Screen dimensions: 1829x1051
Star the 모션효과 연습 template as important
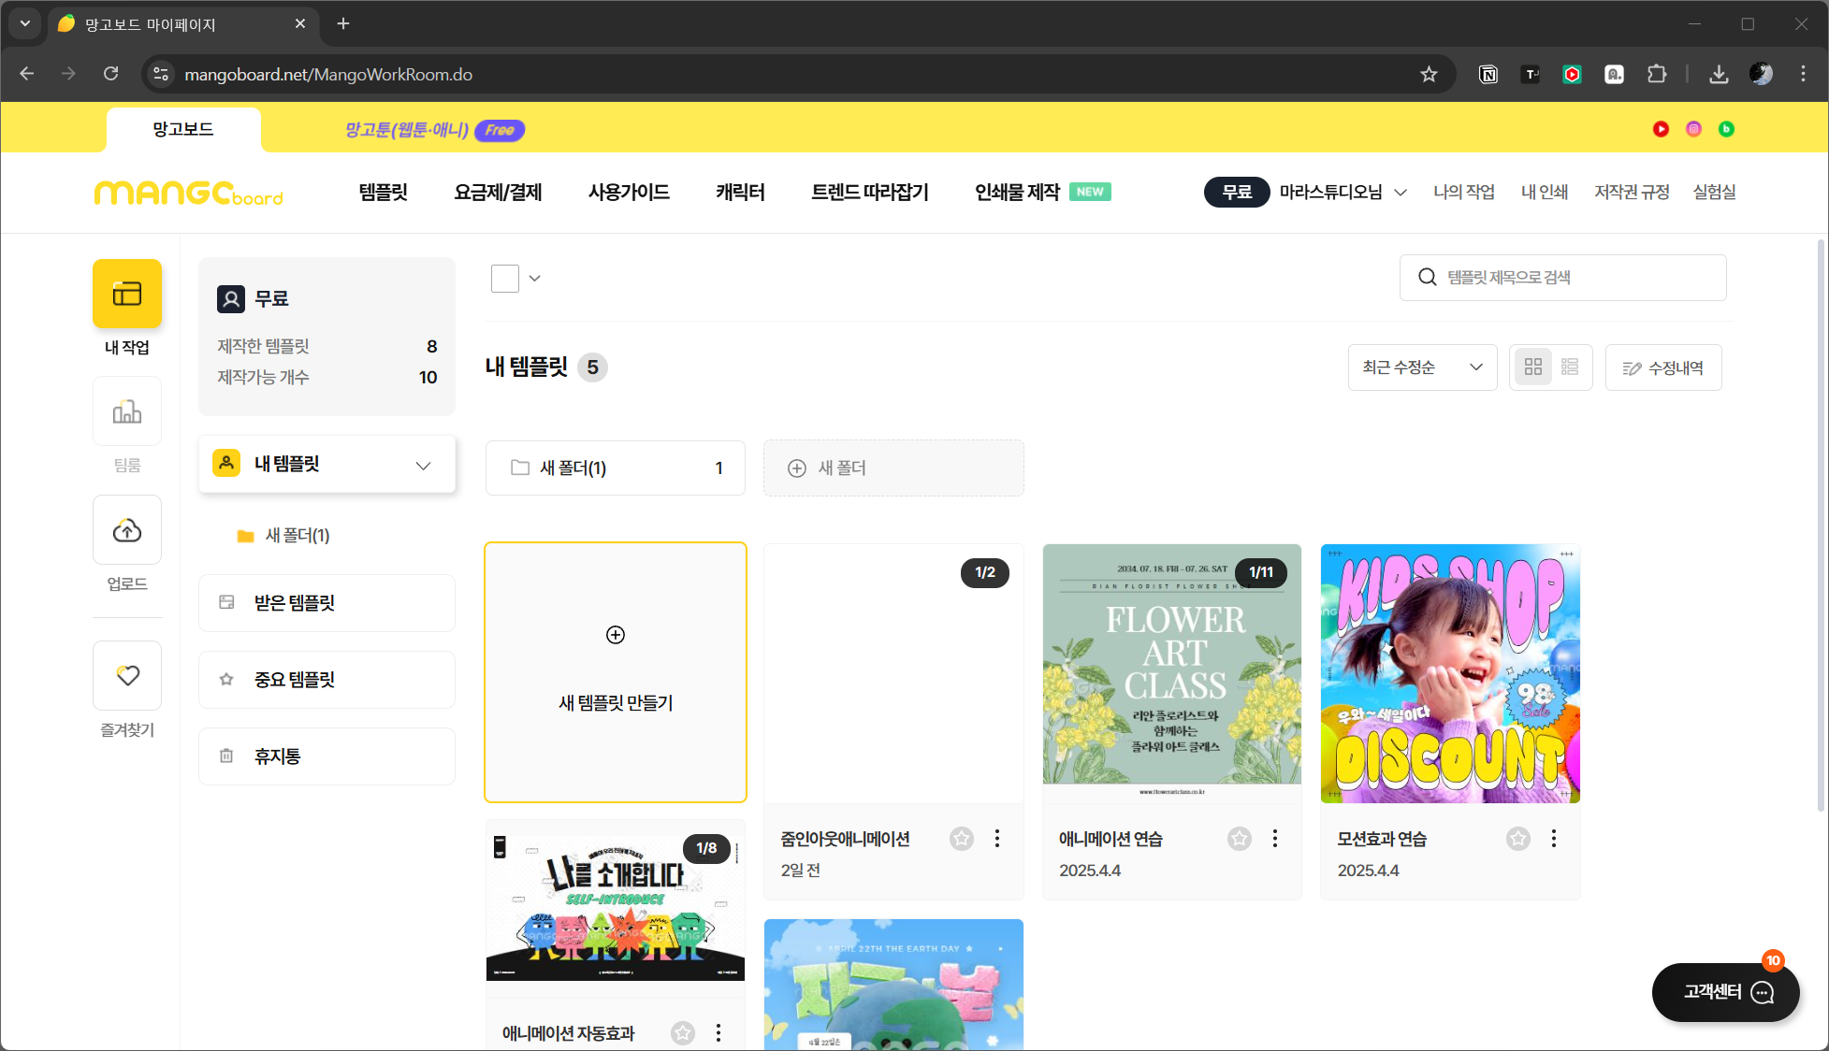[1517, 839]
